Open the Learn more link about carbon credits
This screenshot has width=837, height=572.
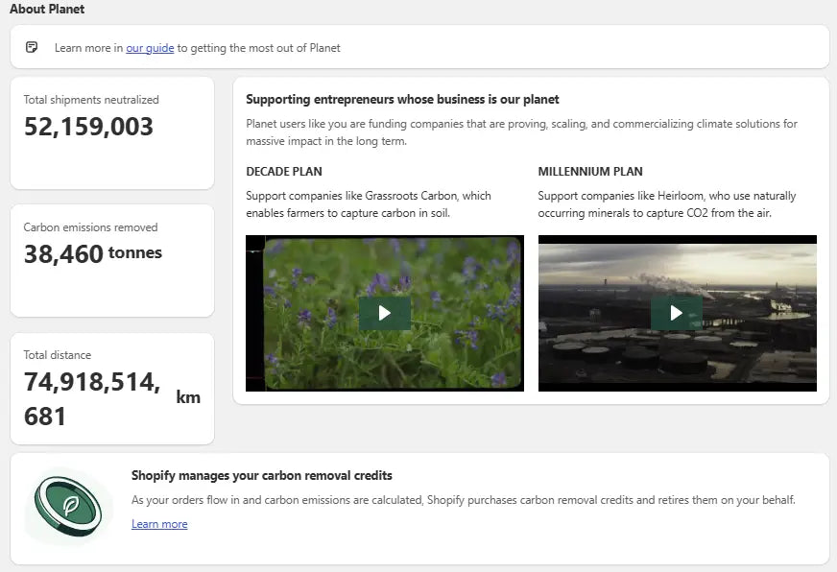159,524
